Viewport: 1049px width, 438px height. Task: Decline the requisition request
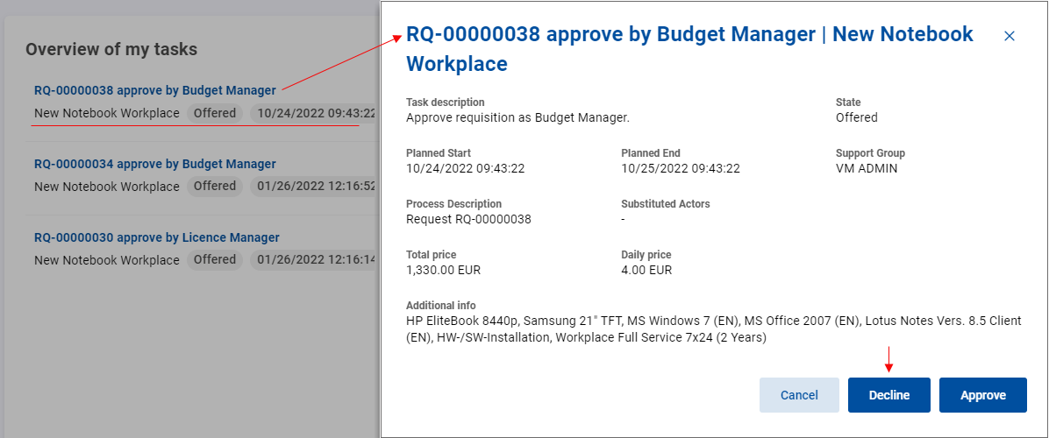pyautogui.click(x=889, y=395)
